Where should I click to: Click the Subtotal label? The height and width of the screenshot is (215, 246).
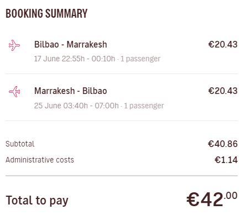pyautogui.click(x=20, y=144)
